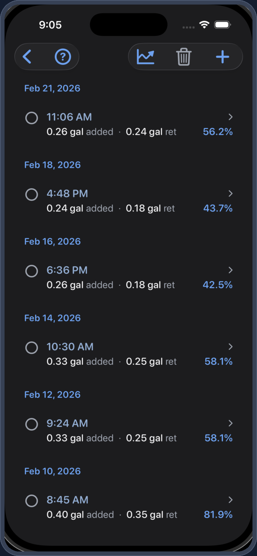Viewport: 257px width, 556px height.
Task: Tap the 42.5% retention value
Action: (218, 285)
